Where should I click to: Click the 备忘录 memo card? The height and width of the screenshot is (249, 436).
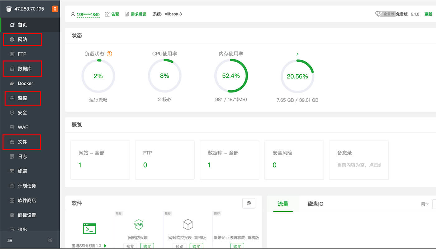coord(359,160)
